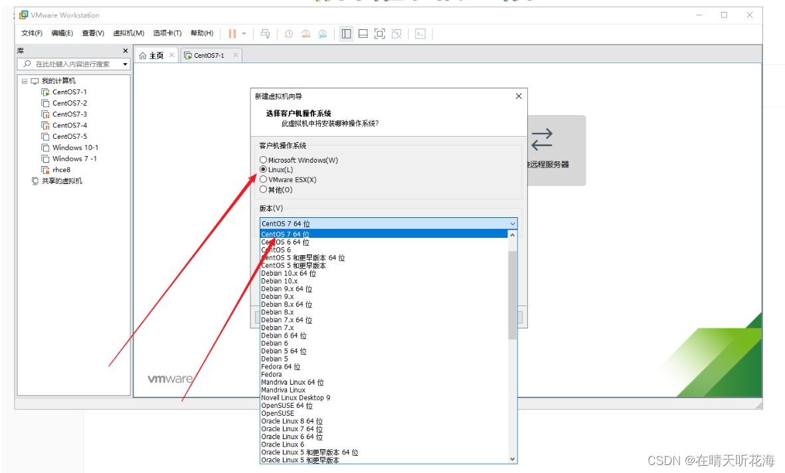785x473 pixels.
Task: Click the orange pause VM button
Action: 232,33
